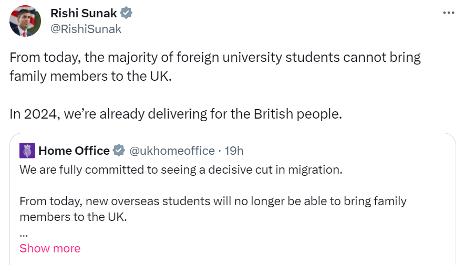Open quoted tweet via blank space beside Show more
Image resolution: width=464 pixels, height=265 pixels.
tap(266, 248)
